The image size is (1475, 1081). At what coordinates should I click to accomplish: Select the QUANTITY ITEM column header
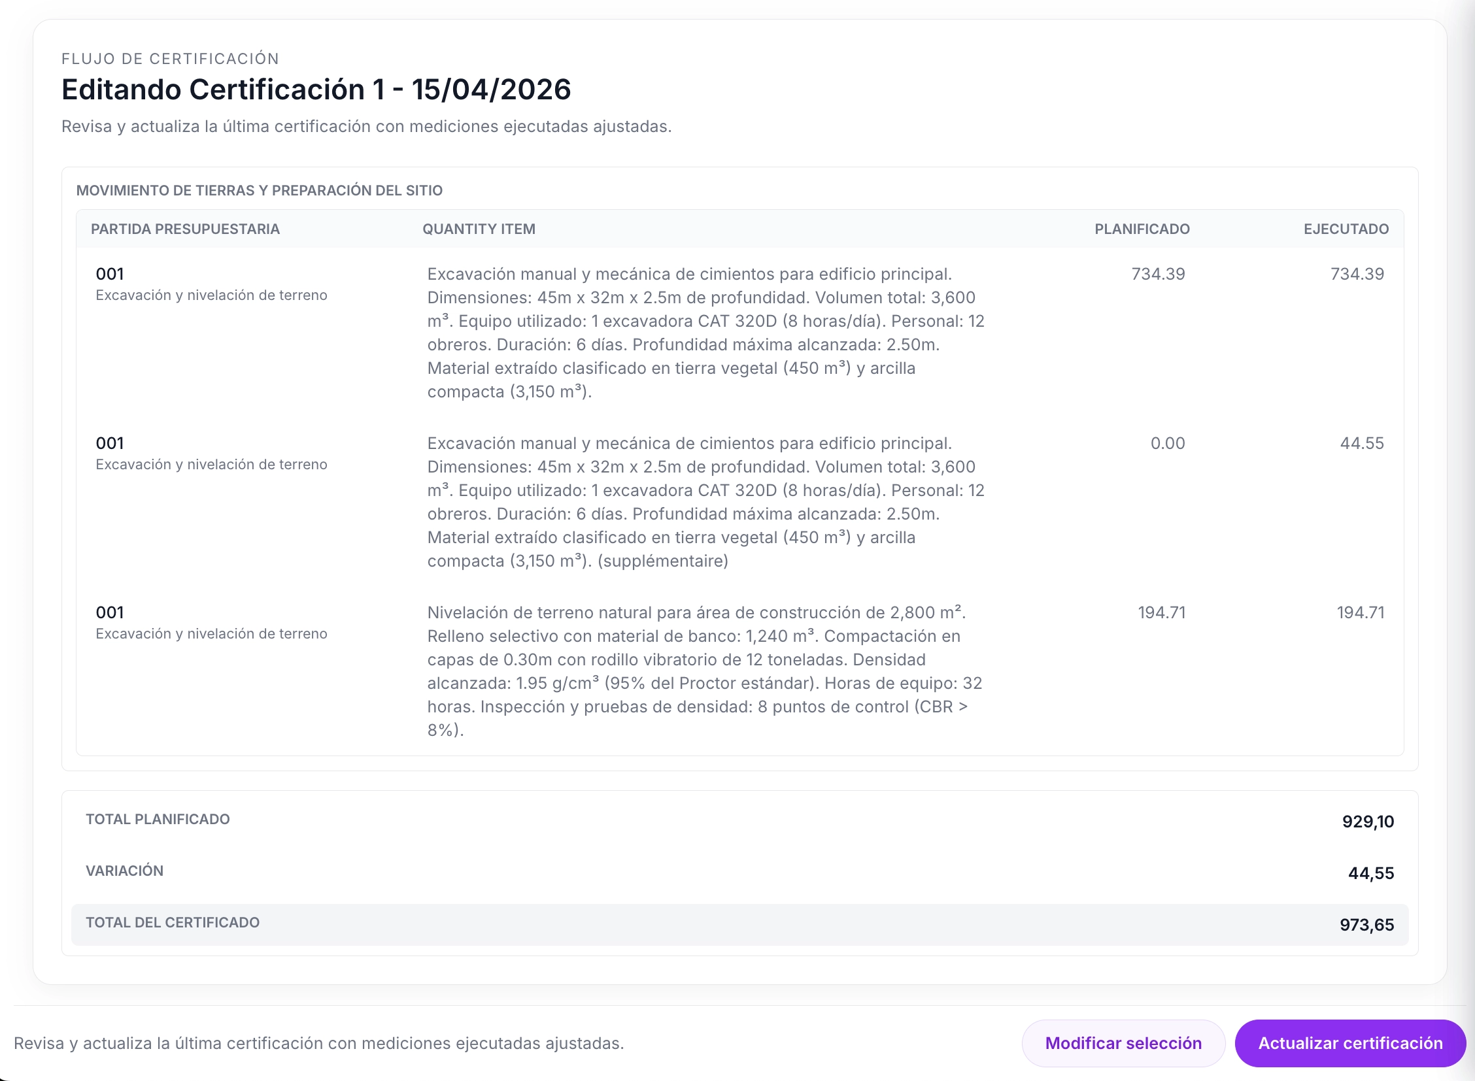(479, 229)
